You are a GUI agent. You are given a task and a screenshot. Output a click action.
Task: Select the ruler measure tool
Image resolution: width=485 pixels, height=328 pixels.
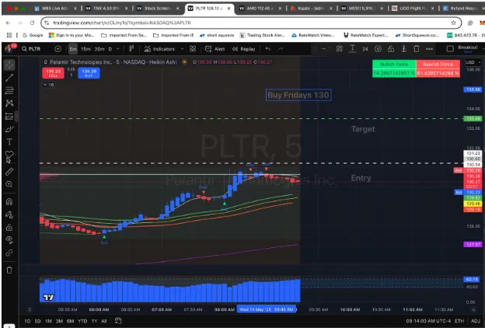9,172
